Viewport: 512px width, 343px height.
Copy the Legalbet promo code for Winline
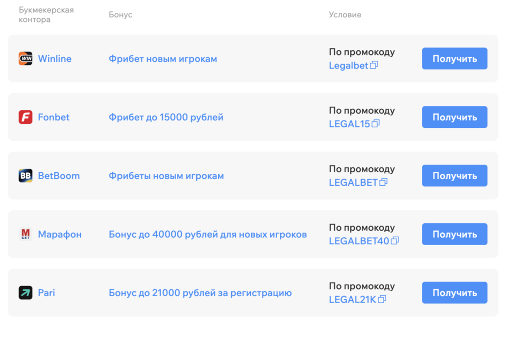tap(374, 65)
